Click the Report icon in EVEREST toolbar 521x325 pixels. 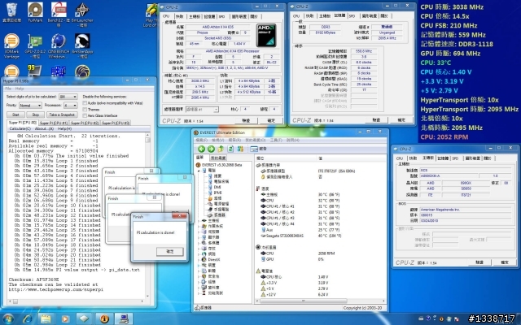point(259,149)
